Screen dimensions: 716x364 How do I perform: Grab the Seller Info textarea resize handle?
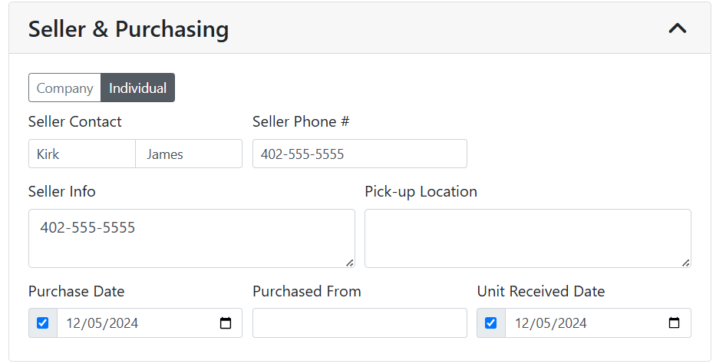point(350,263)
